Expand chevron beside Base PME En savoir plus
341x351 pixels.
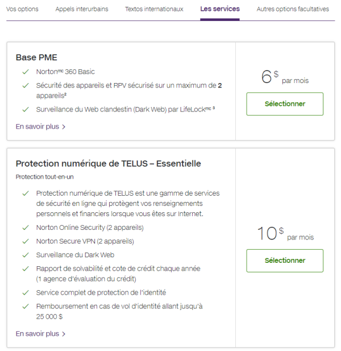tap(64, 127)
